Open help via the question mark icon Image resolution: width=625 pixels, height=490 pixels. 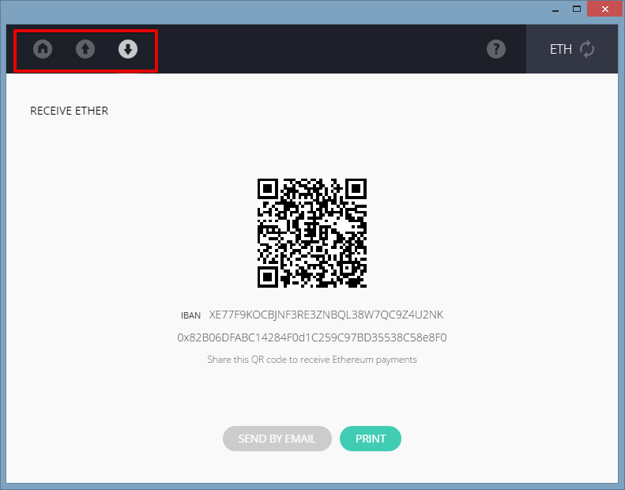coord(496,49)
